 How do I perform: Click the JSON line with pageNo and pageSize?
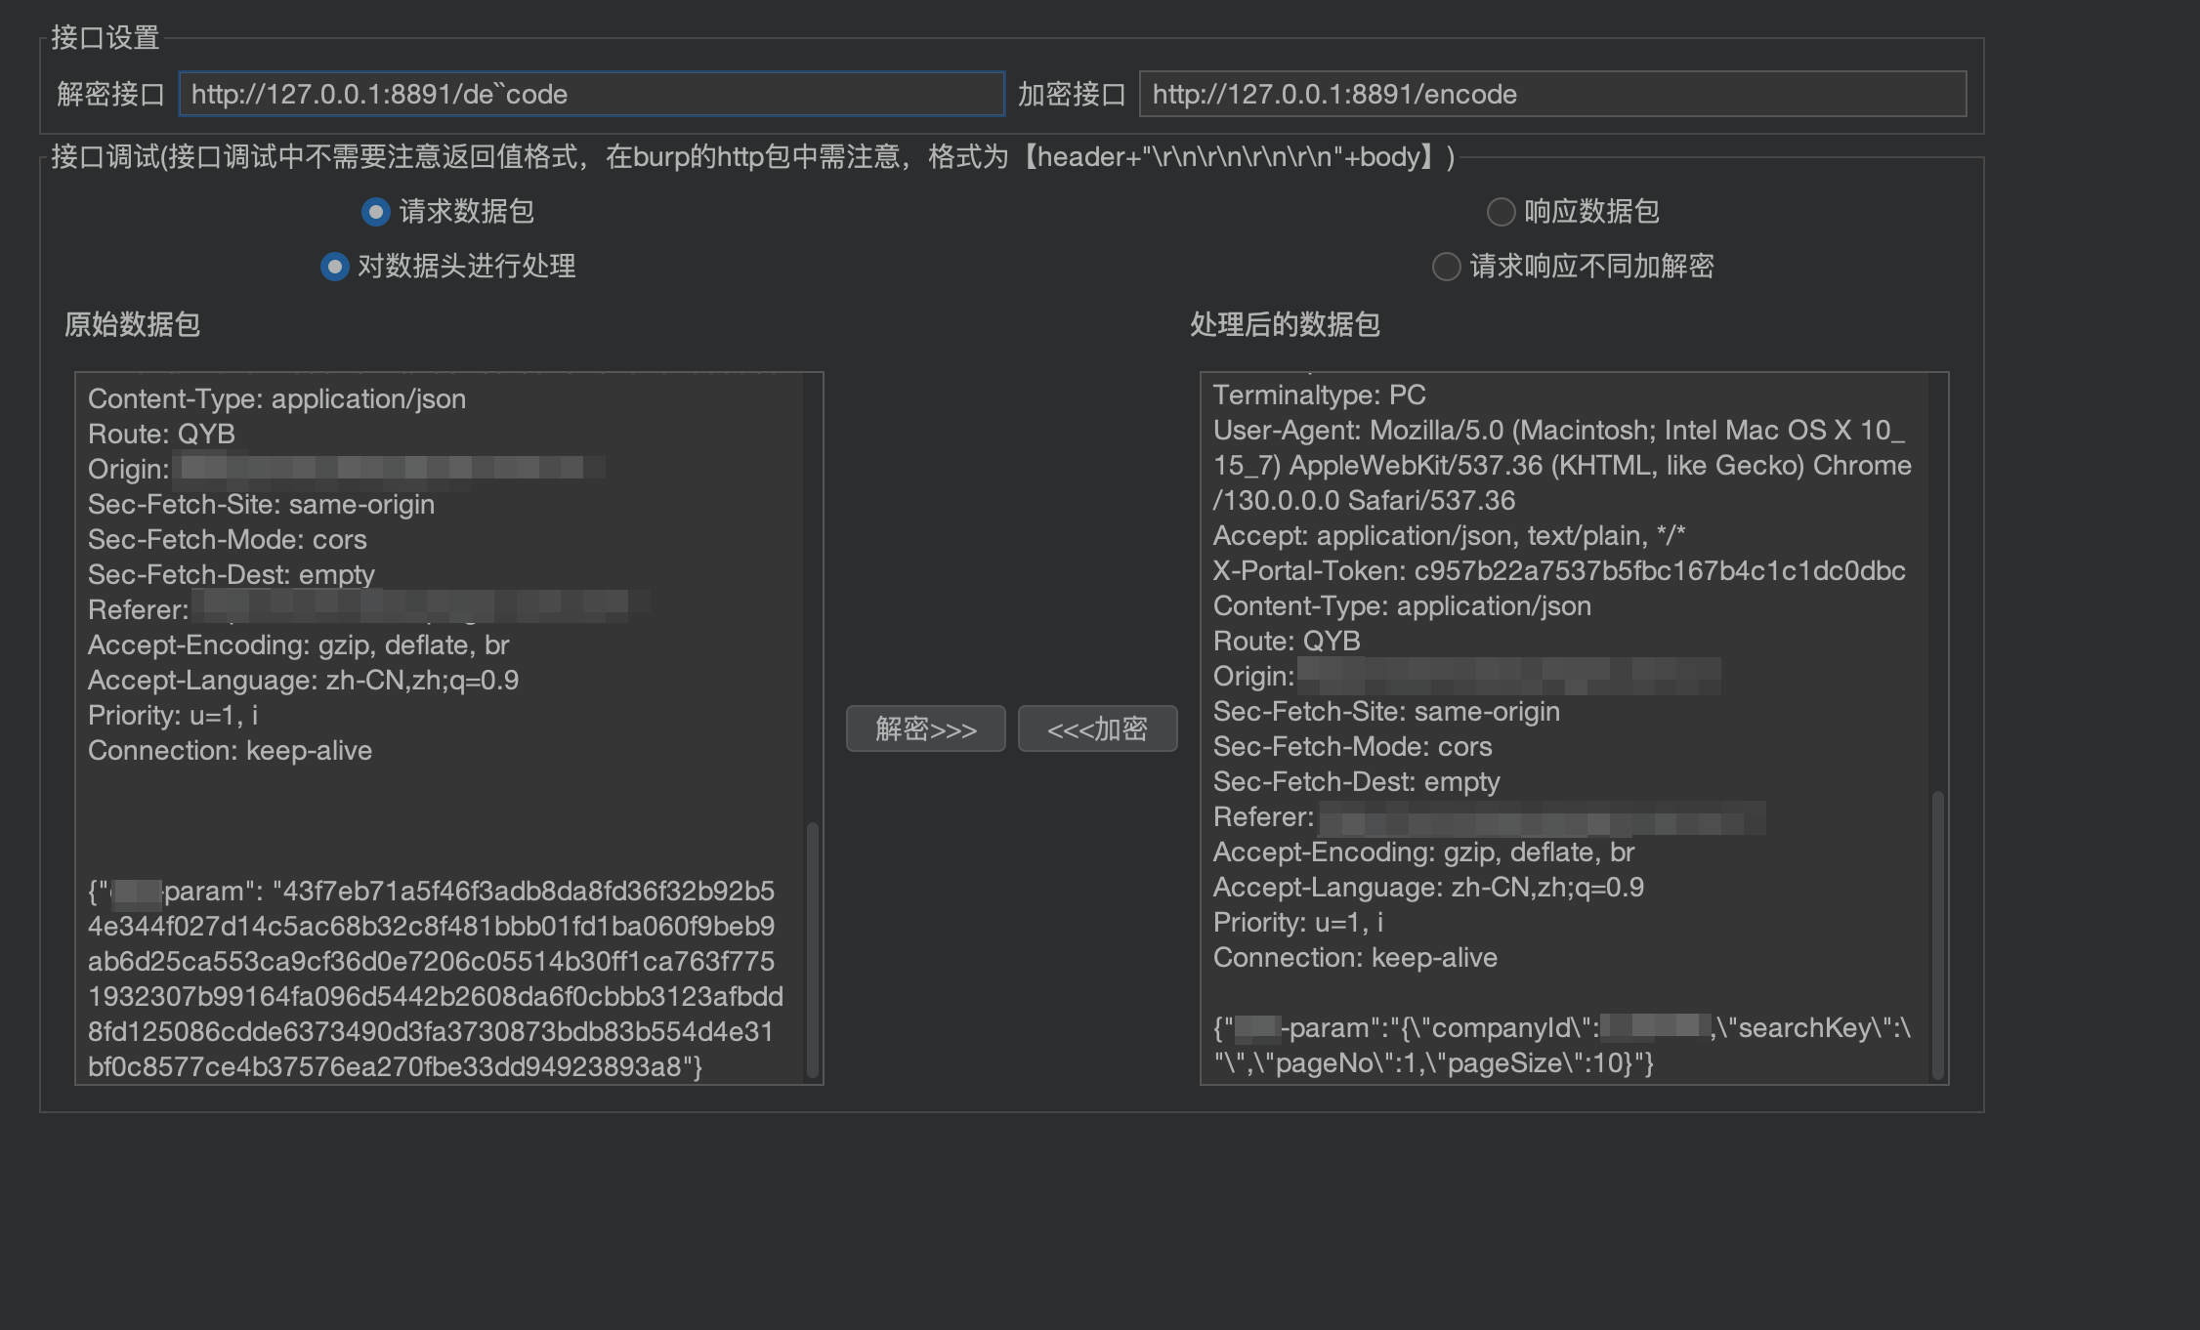[x=1433, y=1062]
